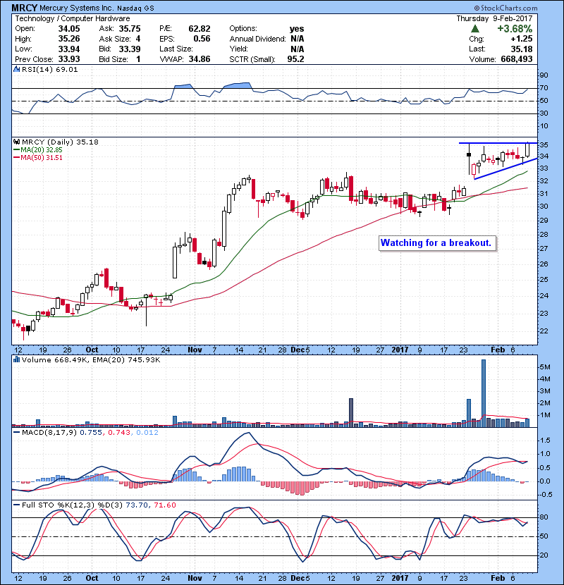Screen dimensions: 564x585
Task: Click the tallest volume spike bar over 5M
Action: click(x=484, y=393)
